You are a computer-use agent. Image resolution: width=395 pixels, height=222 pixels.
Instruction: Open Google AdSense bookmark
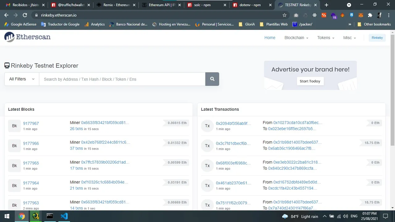coord(20,24)
